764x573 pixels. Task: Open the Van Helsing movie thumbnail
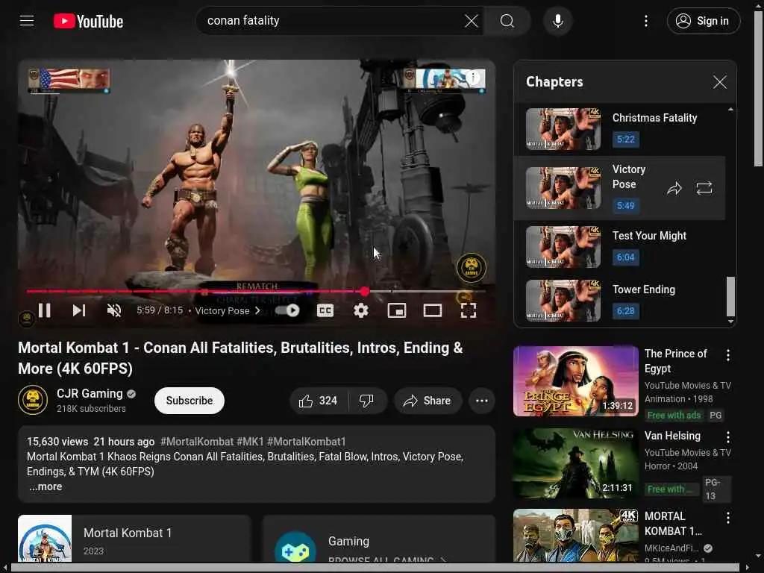point(576,463)
